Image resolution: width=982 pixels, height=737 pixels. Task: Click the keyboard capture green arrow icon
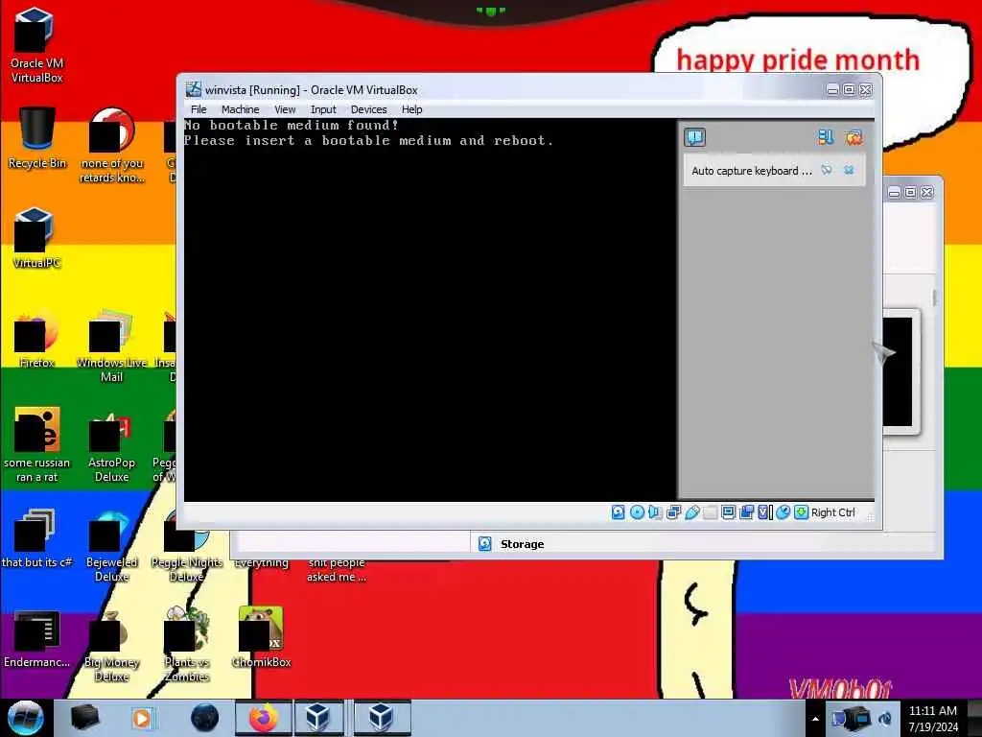801,512
